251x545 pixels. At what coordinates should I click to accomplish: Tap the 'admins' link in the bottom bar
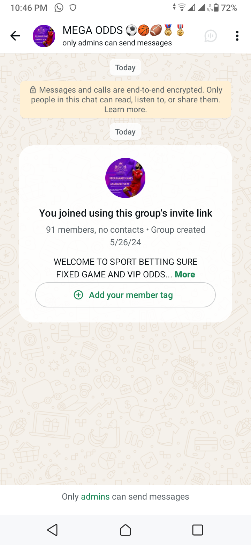click(95, 496)
